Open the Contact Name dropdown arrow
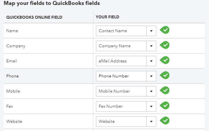The image size is (209, 131). tap(151, 31)
